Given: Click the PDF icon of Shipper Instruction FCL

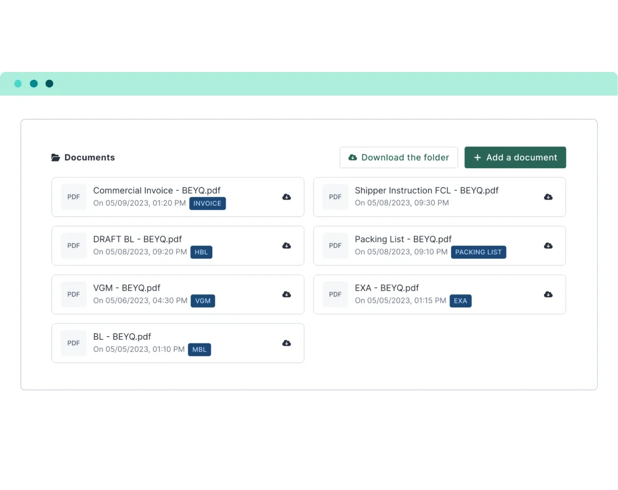Looking at the screenshot, I should click(335, 197).
